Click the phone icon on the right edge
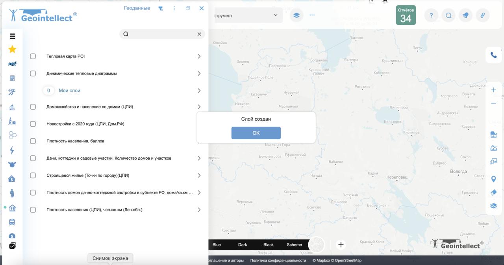The height and width of the screenshot is (265, 504). (493, 55)
